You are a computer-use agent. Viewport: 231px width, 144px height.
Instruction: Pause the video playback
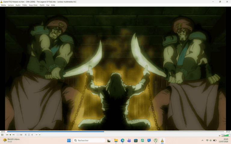pyautogui.click(x=2, y=135)
